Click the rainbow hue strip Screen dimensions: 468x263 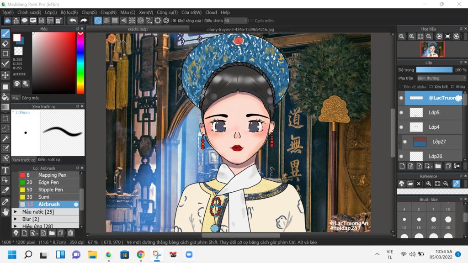click(80, 63)
